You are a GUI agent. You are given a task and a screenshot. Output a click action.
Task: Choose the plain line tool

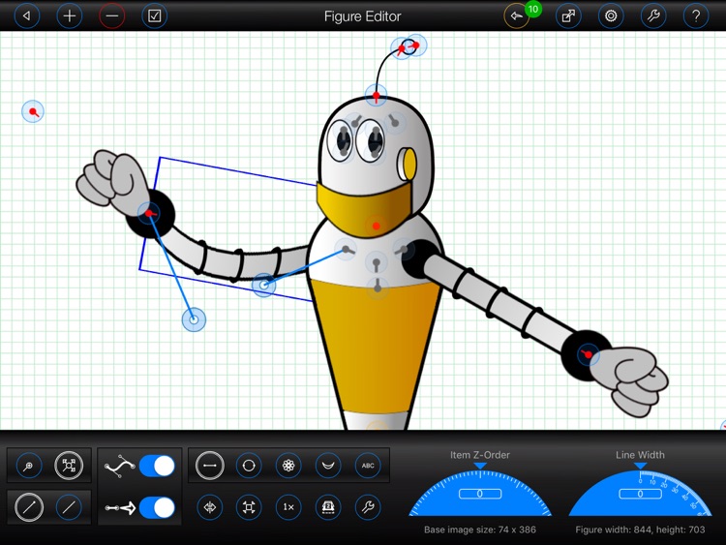pos(69,507)
